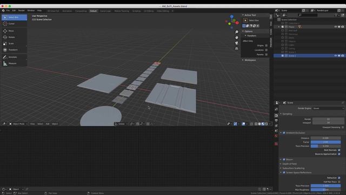This screenshot has height=195, width=346.
Task: Expand the Depth of Field section
Action: pyautogui.click(x=281, y=164)
